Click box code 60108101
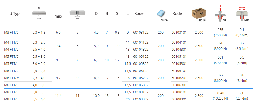 179,92
